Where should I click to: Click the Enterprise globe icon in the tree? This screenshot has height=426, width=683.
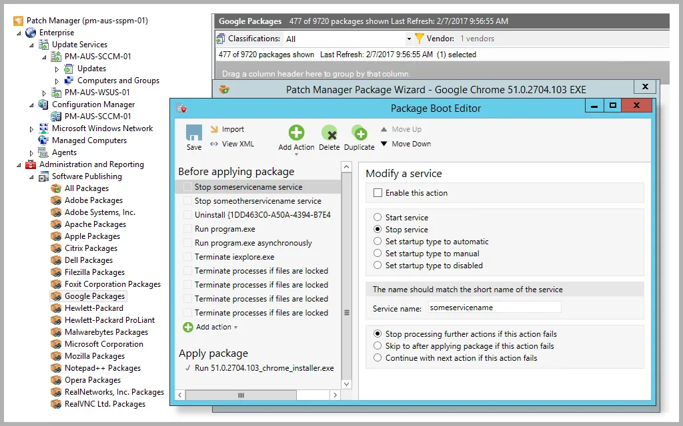[x=31, y=32]
